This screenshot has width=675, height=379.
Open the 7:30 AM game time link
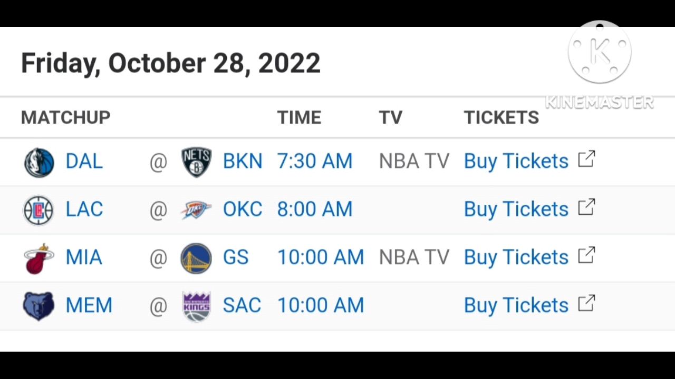[x=315, y=162]
